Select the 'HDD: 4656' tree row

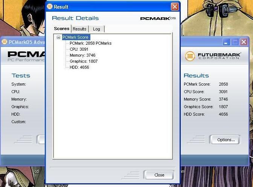click(79, 67)
